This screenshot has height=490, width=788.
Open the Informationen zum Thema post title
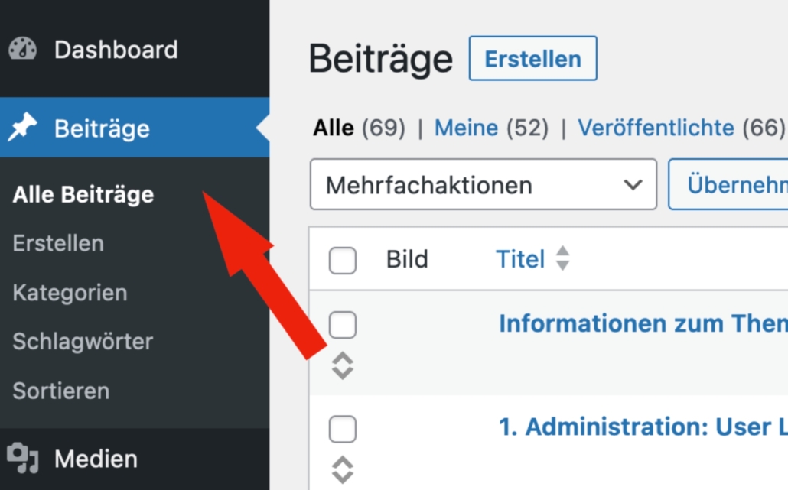pos(643,324)
